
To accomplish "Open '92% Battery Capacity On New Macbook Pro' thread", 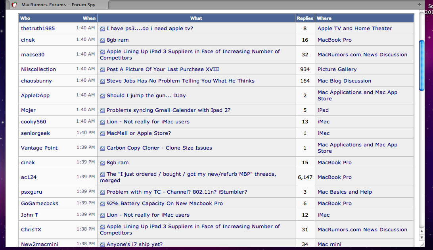I will point(165,204).
